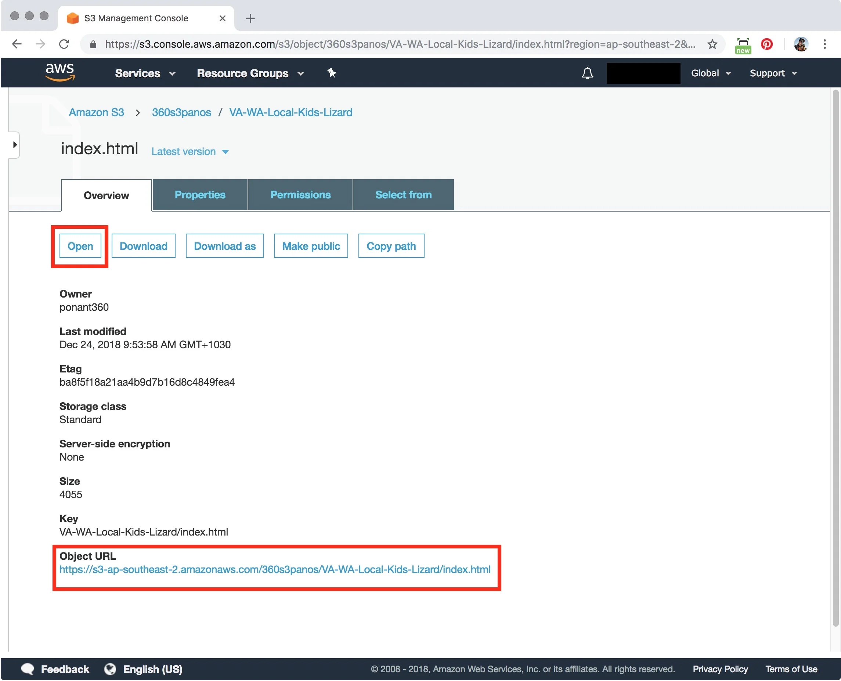The width and height of the screenshot is (841, 681).
Task: Click the AWS logo home icon
Action: pyautogui.click(x=59, y=72)
